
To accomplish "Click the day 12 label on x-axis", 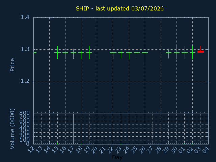I will [31, 150].
